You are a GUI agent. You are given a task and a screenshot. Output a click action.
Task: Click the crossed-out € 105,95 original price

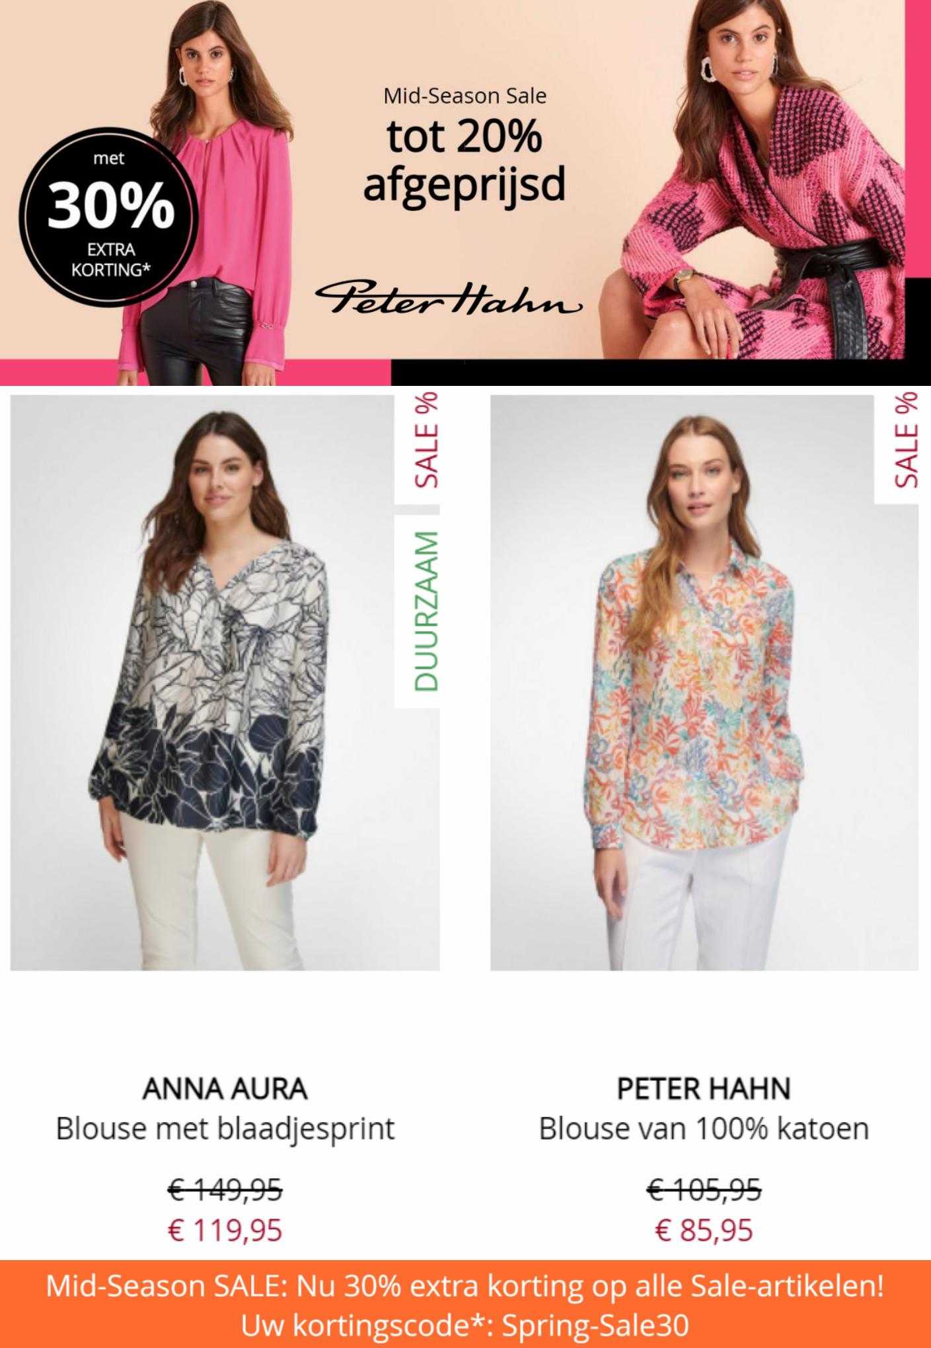click(x=704, y=1191)
